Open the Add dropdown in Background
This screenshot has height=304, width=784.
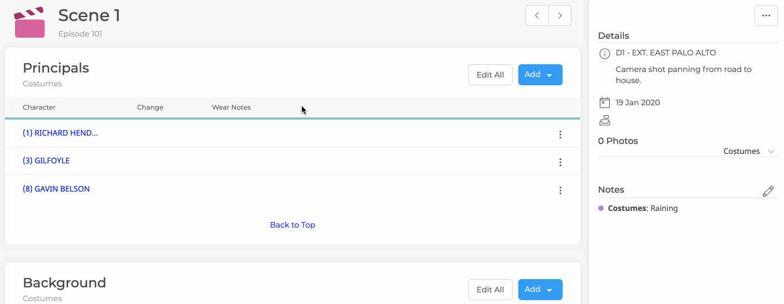(540, 290)
